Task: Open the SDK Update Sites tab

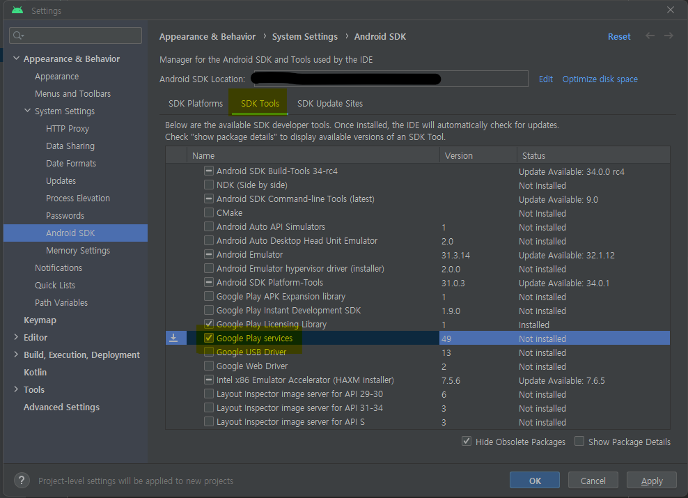Action: pyautogui.click(x=330, y=104)
